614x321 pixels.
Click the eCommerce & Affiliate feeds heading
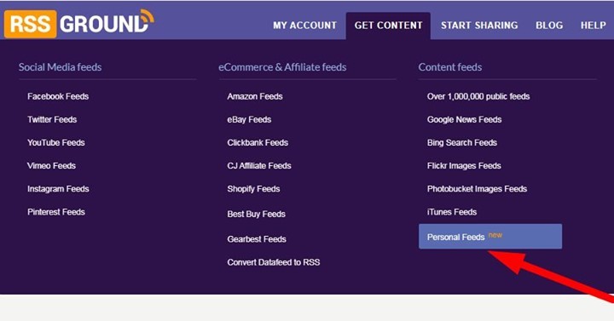pyautogui.click(x=282, y=67)
